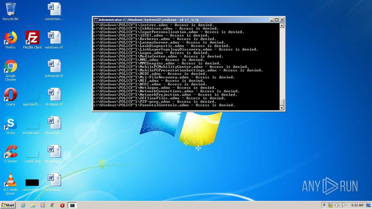Open Chrome from the taskbar
This screenshot has width=372, height=209.
coord(53,205)
